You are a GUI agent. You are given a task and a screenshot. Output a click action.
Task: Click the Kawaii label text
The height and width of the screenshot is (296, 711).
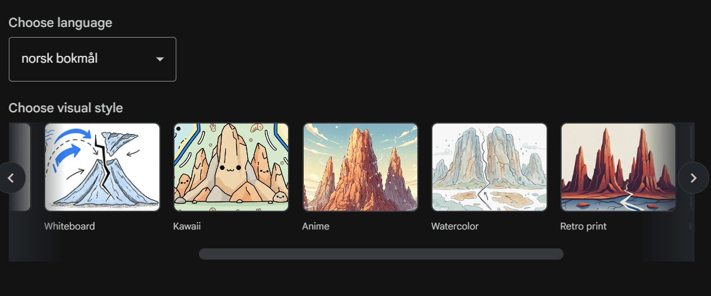[x=187, y=226]
